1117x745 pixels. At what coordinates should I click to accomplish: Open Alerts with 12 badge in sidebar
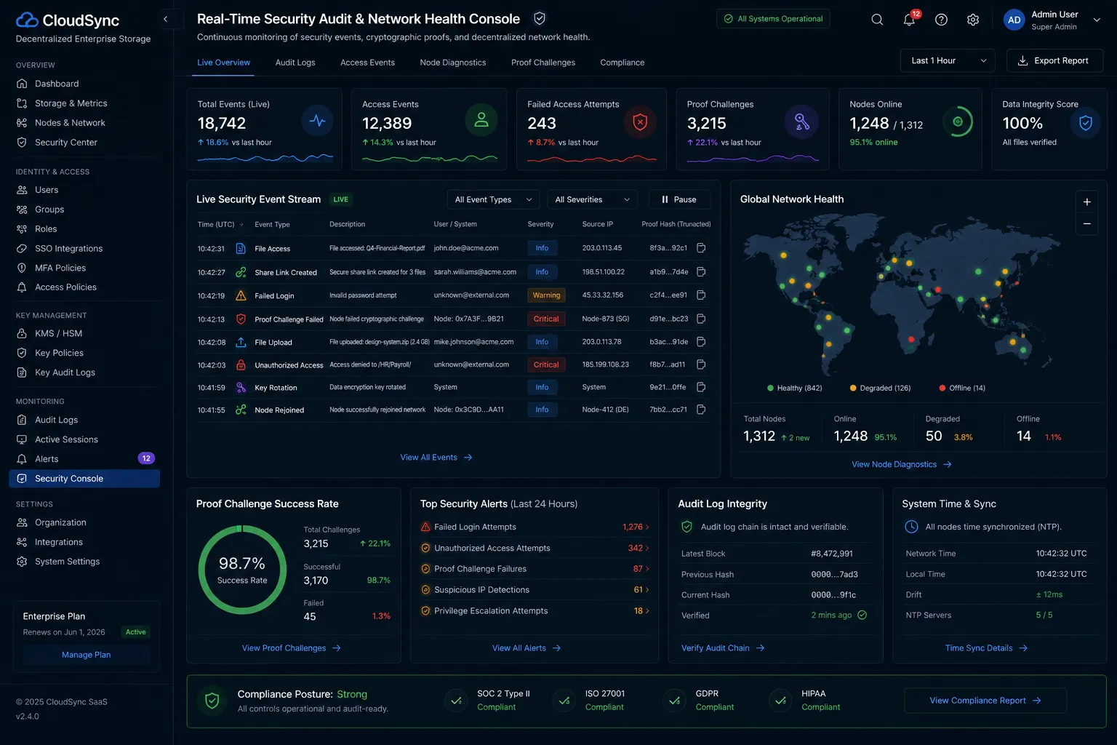point(86,459)
